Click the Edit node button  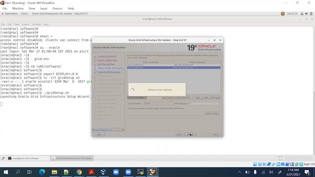coord(206,97)
